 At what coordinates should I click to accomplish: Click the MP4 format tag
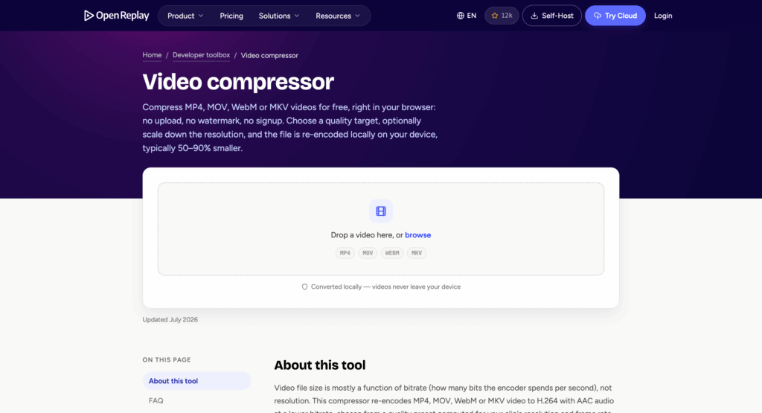coord(345,253)
